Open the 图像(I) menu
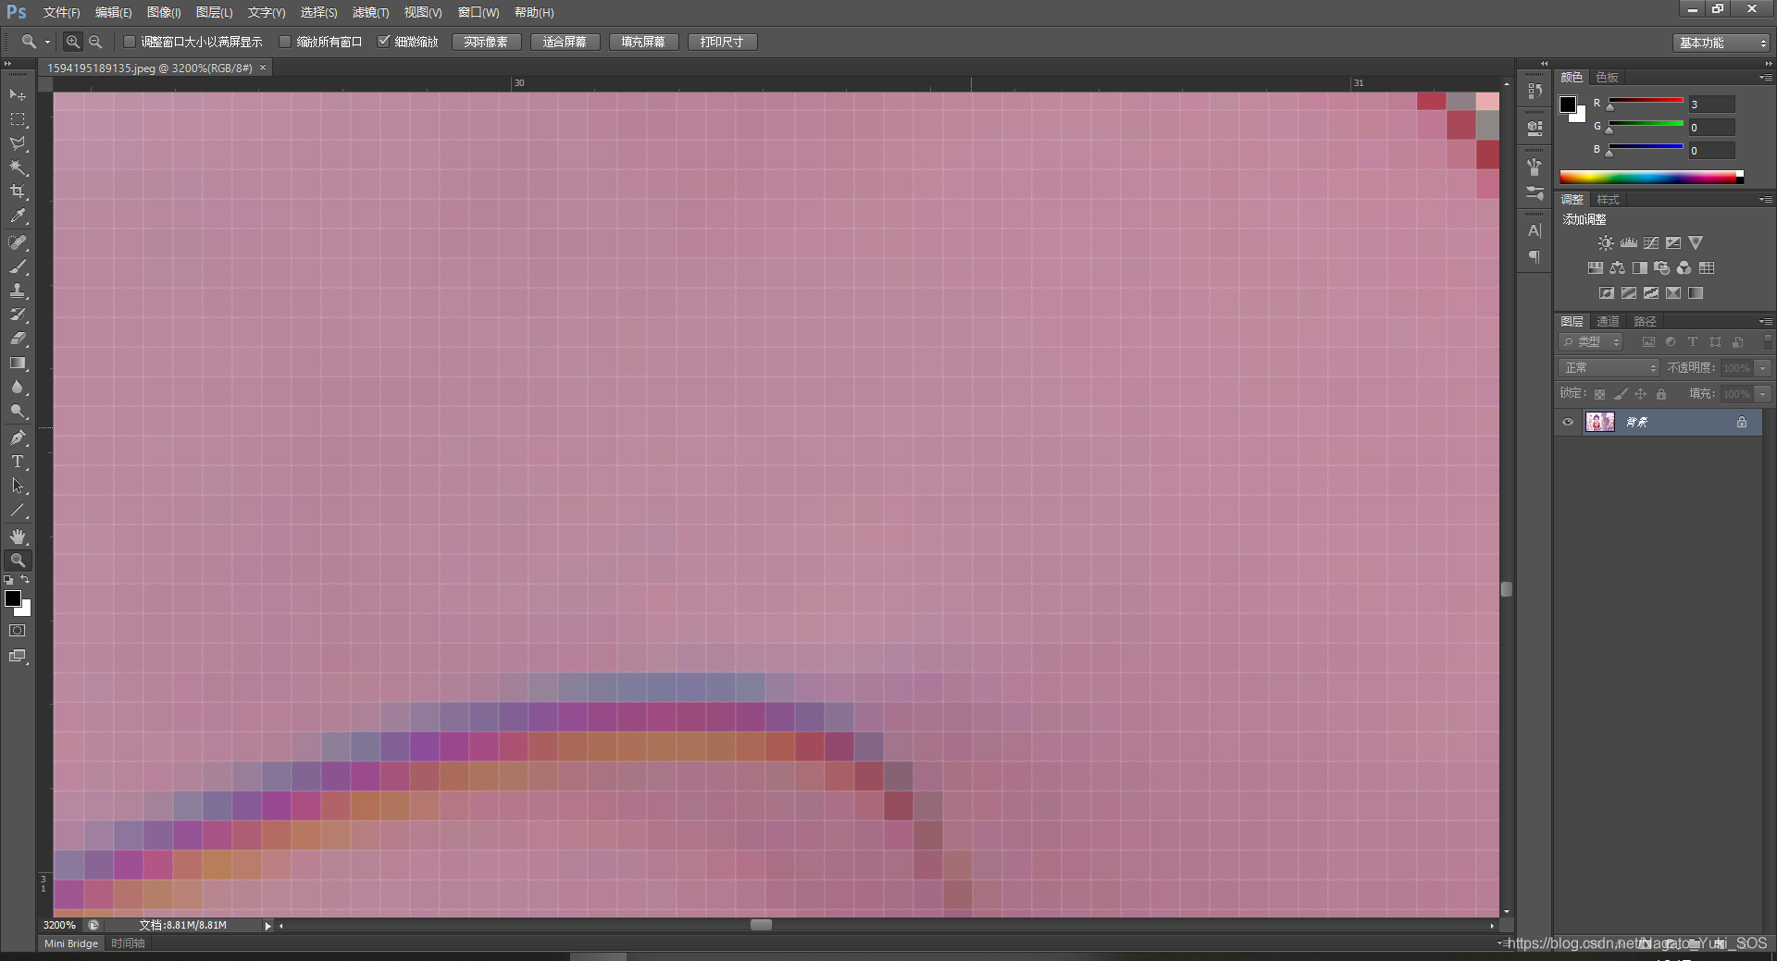This screenshot has width=1777, height=961. (x=164, y=13)
